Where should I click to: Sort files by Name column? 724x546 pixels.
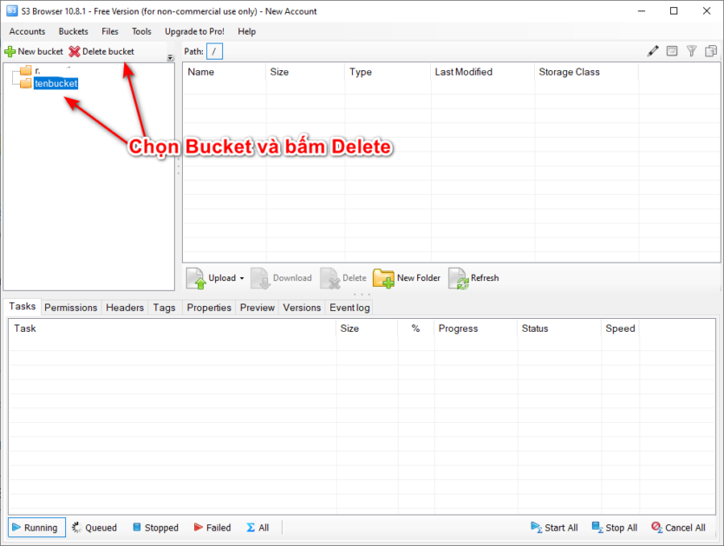click(x=225, y=72)
